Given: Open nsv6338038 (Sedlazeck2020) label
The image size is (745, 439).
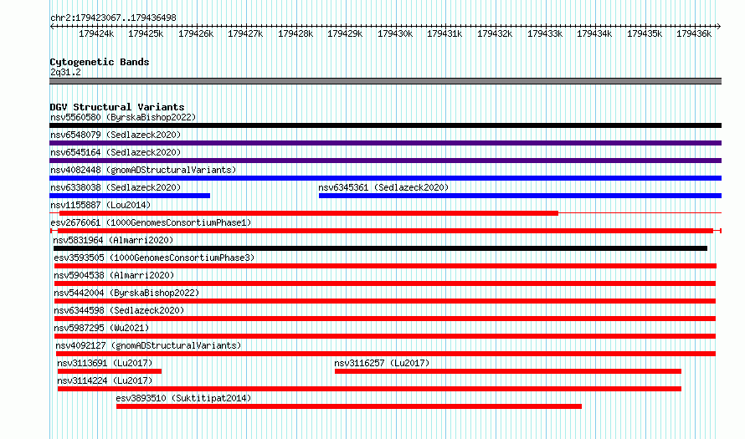Looking at the screenshot, I should 116,187.
